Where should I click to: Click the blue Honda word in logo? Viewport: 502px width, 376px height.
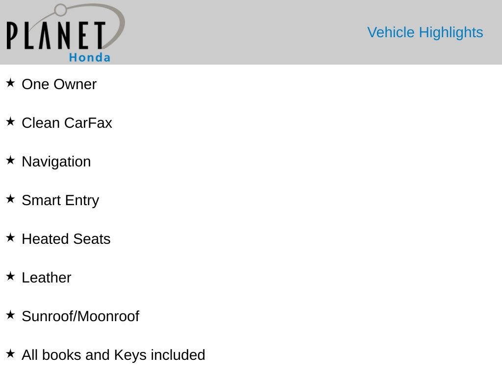click(x=90, y=58)
